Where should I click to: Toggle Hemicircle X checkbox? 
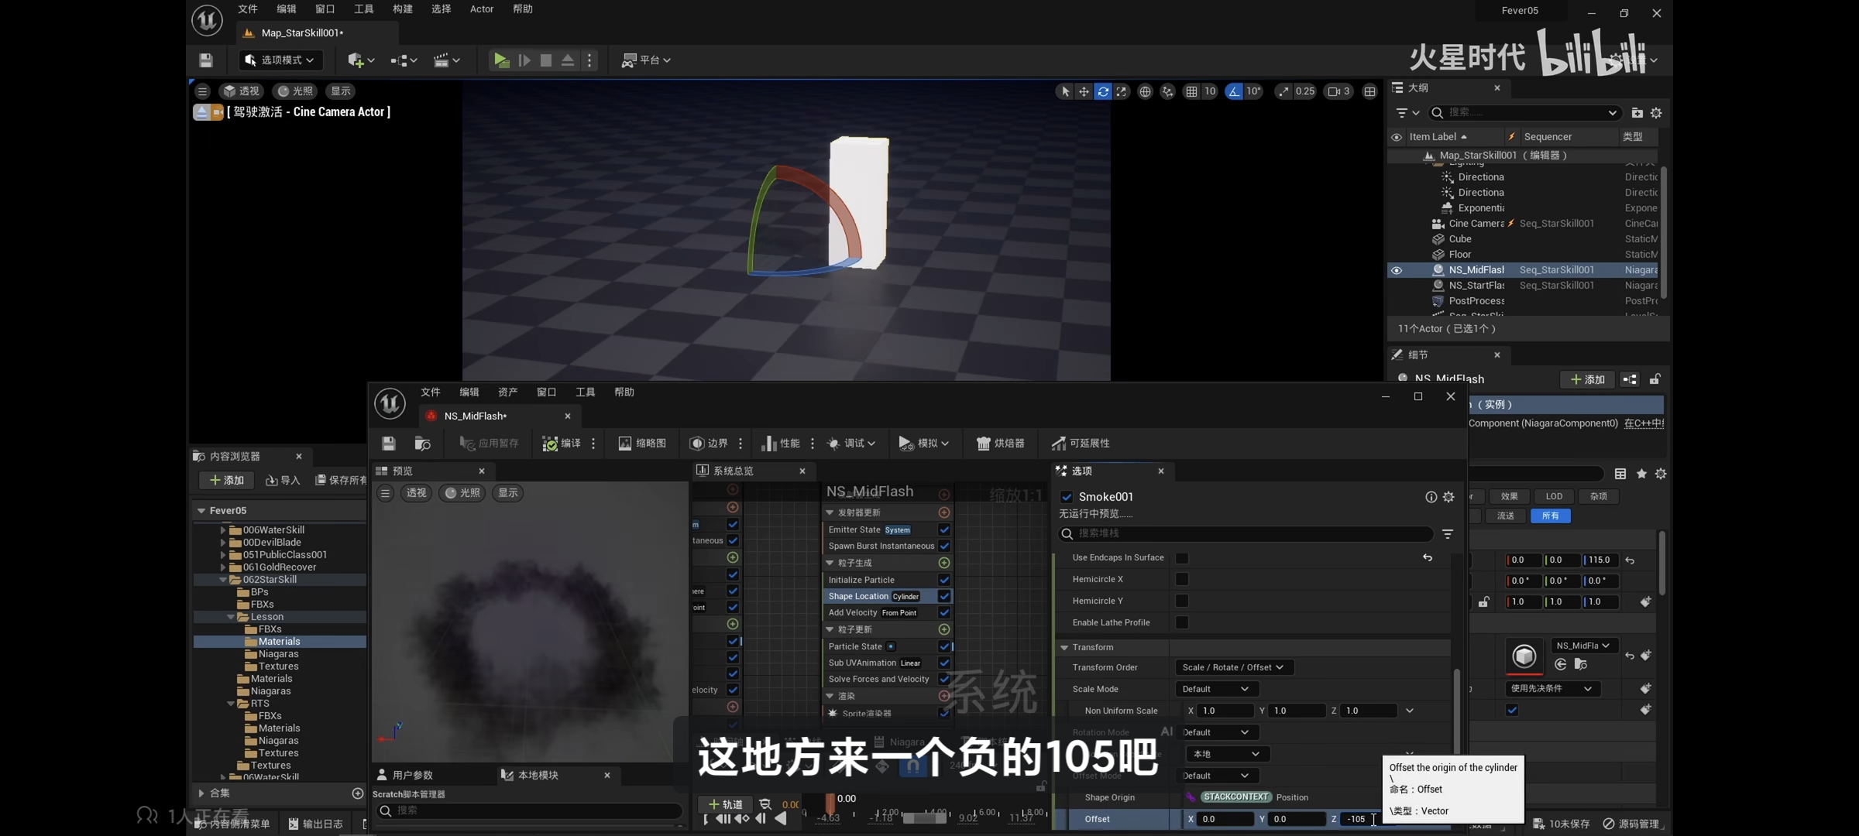click(1182, 580)
